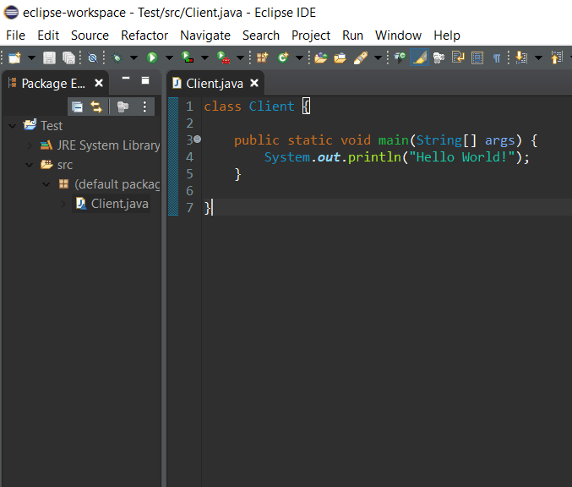
Task: Open the Run configurations dropdown arrow
Action: tap(169, 57)
